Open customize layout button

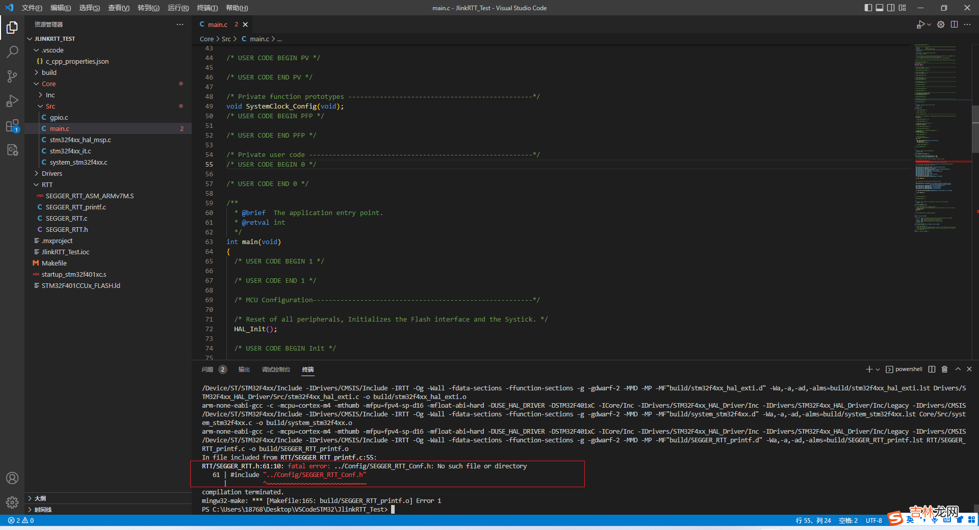click(x=903, y=8)
